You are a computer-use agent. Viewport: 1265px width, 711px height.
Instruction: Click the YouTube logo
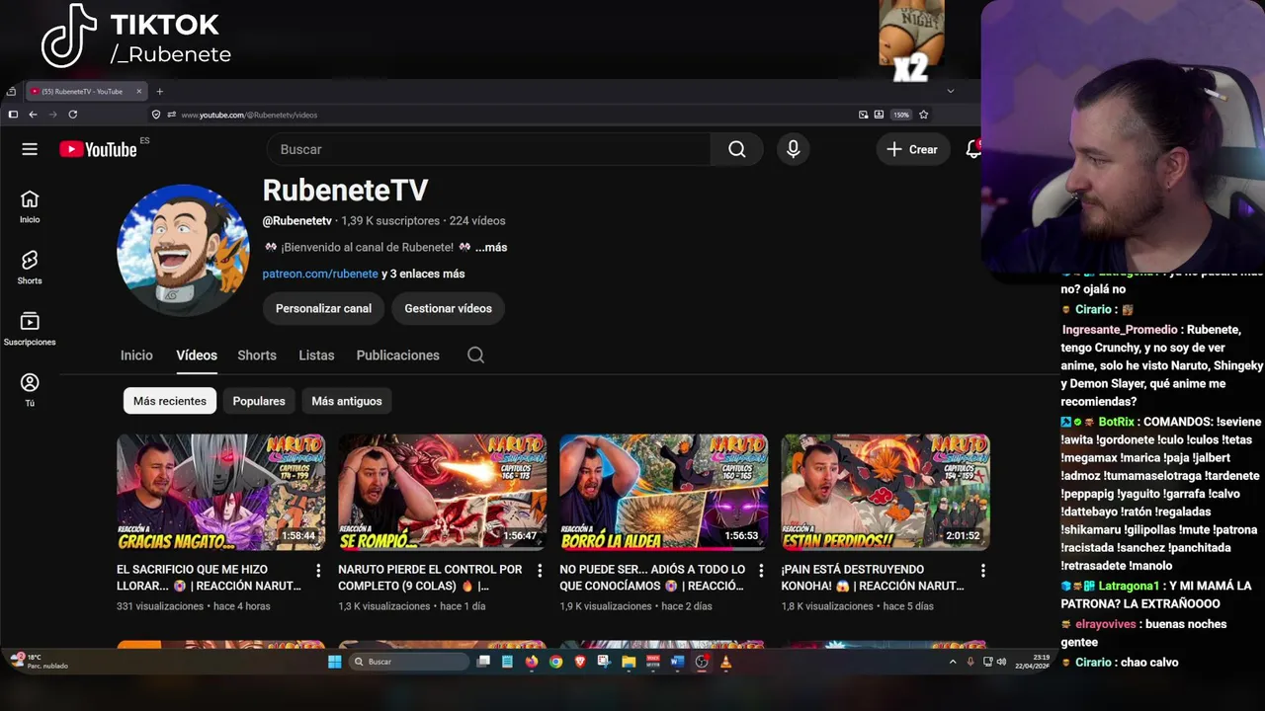[98, 149]
